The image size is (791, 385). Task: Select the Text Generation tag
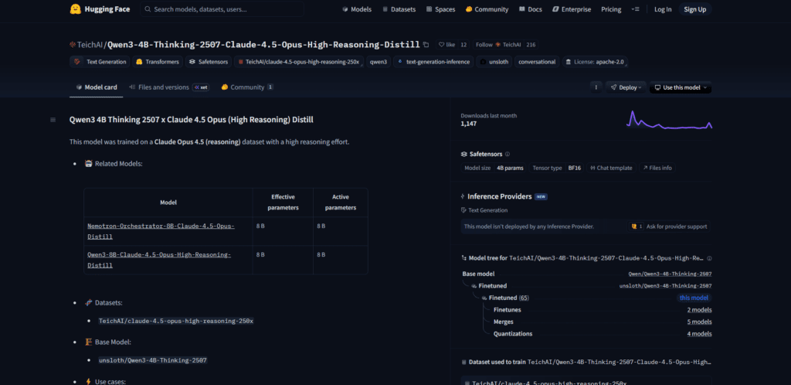[100, 62]
